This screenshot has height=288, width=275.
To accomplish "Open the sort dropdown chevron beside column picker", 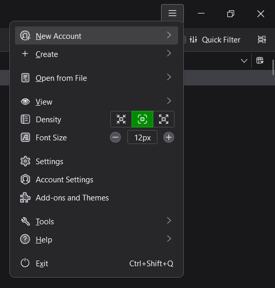I will coord(244,61).
